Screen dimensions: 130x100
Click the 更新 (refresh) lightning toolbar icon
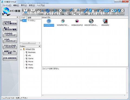coord(99,12)
